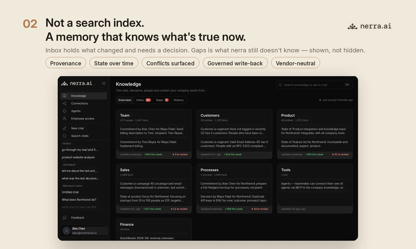Open the Processes knowledge card title
Image resolution: width=416 pixels, height=249 pixels.
coord(210,170)
